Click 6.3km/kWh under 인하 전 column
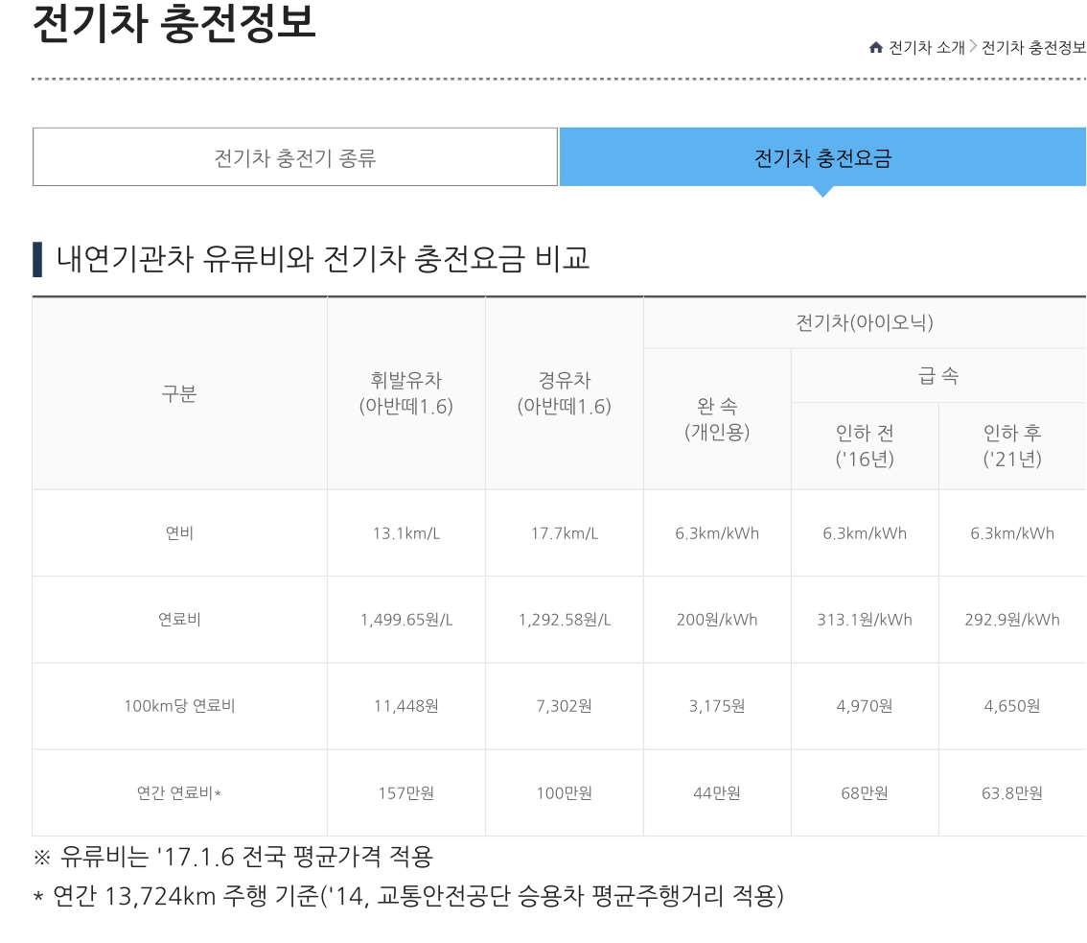1087x943 pixels. point(865,533)
